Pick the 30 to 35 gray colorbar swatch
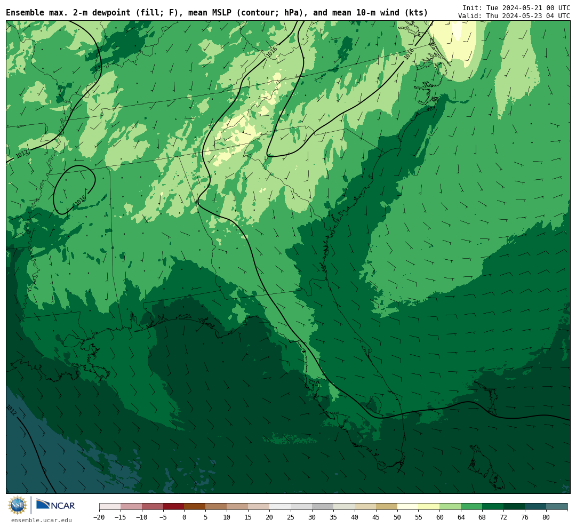 click(323, 507)
